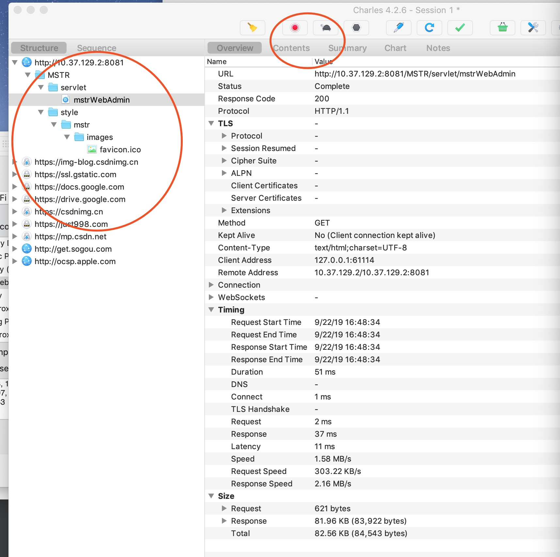Click the lock icon for ssl.gstatic.com

pos(27,174)
